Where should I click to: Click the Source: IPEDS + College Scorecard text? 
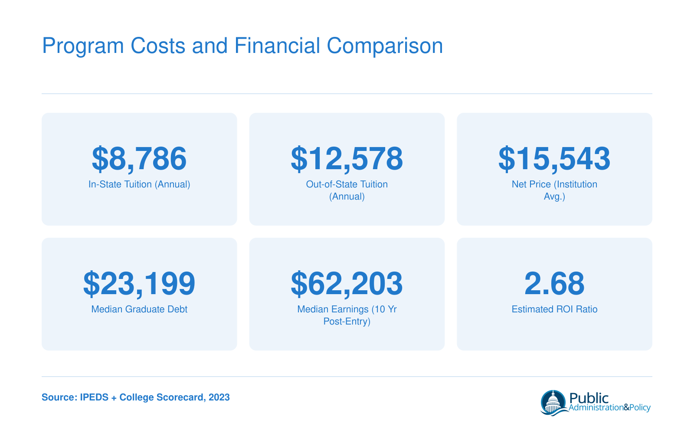click(x=136, y=397)
